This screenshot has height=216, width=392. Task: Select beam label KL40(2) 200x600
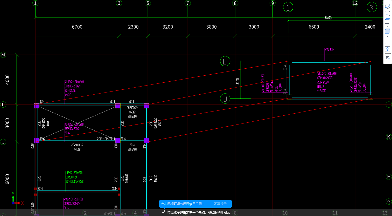tap(74, 124)
